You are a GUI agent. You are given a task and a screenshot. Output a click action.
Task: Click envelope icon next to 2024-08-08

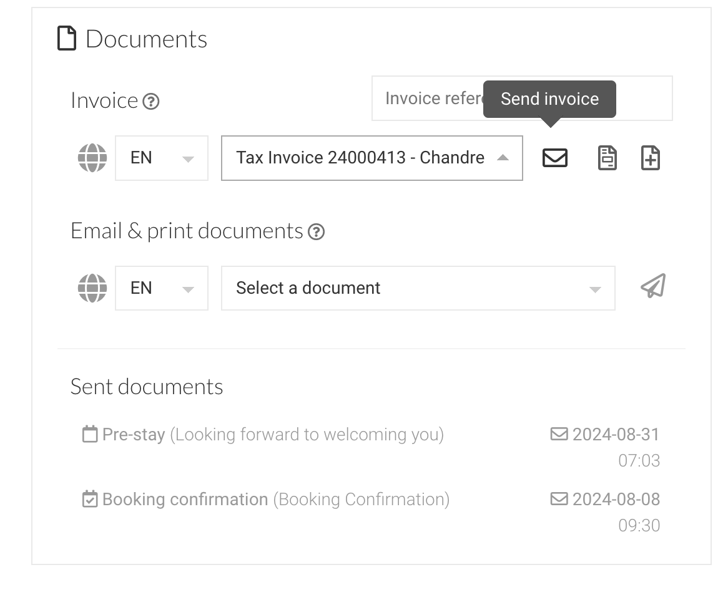tap(559, 499)
